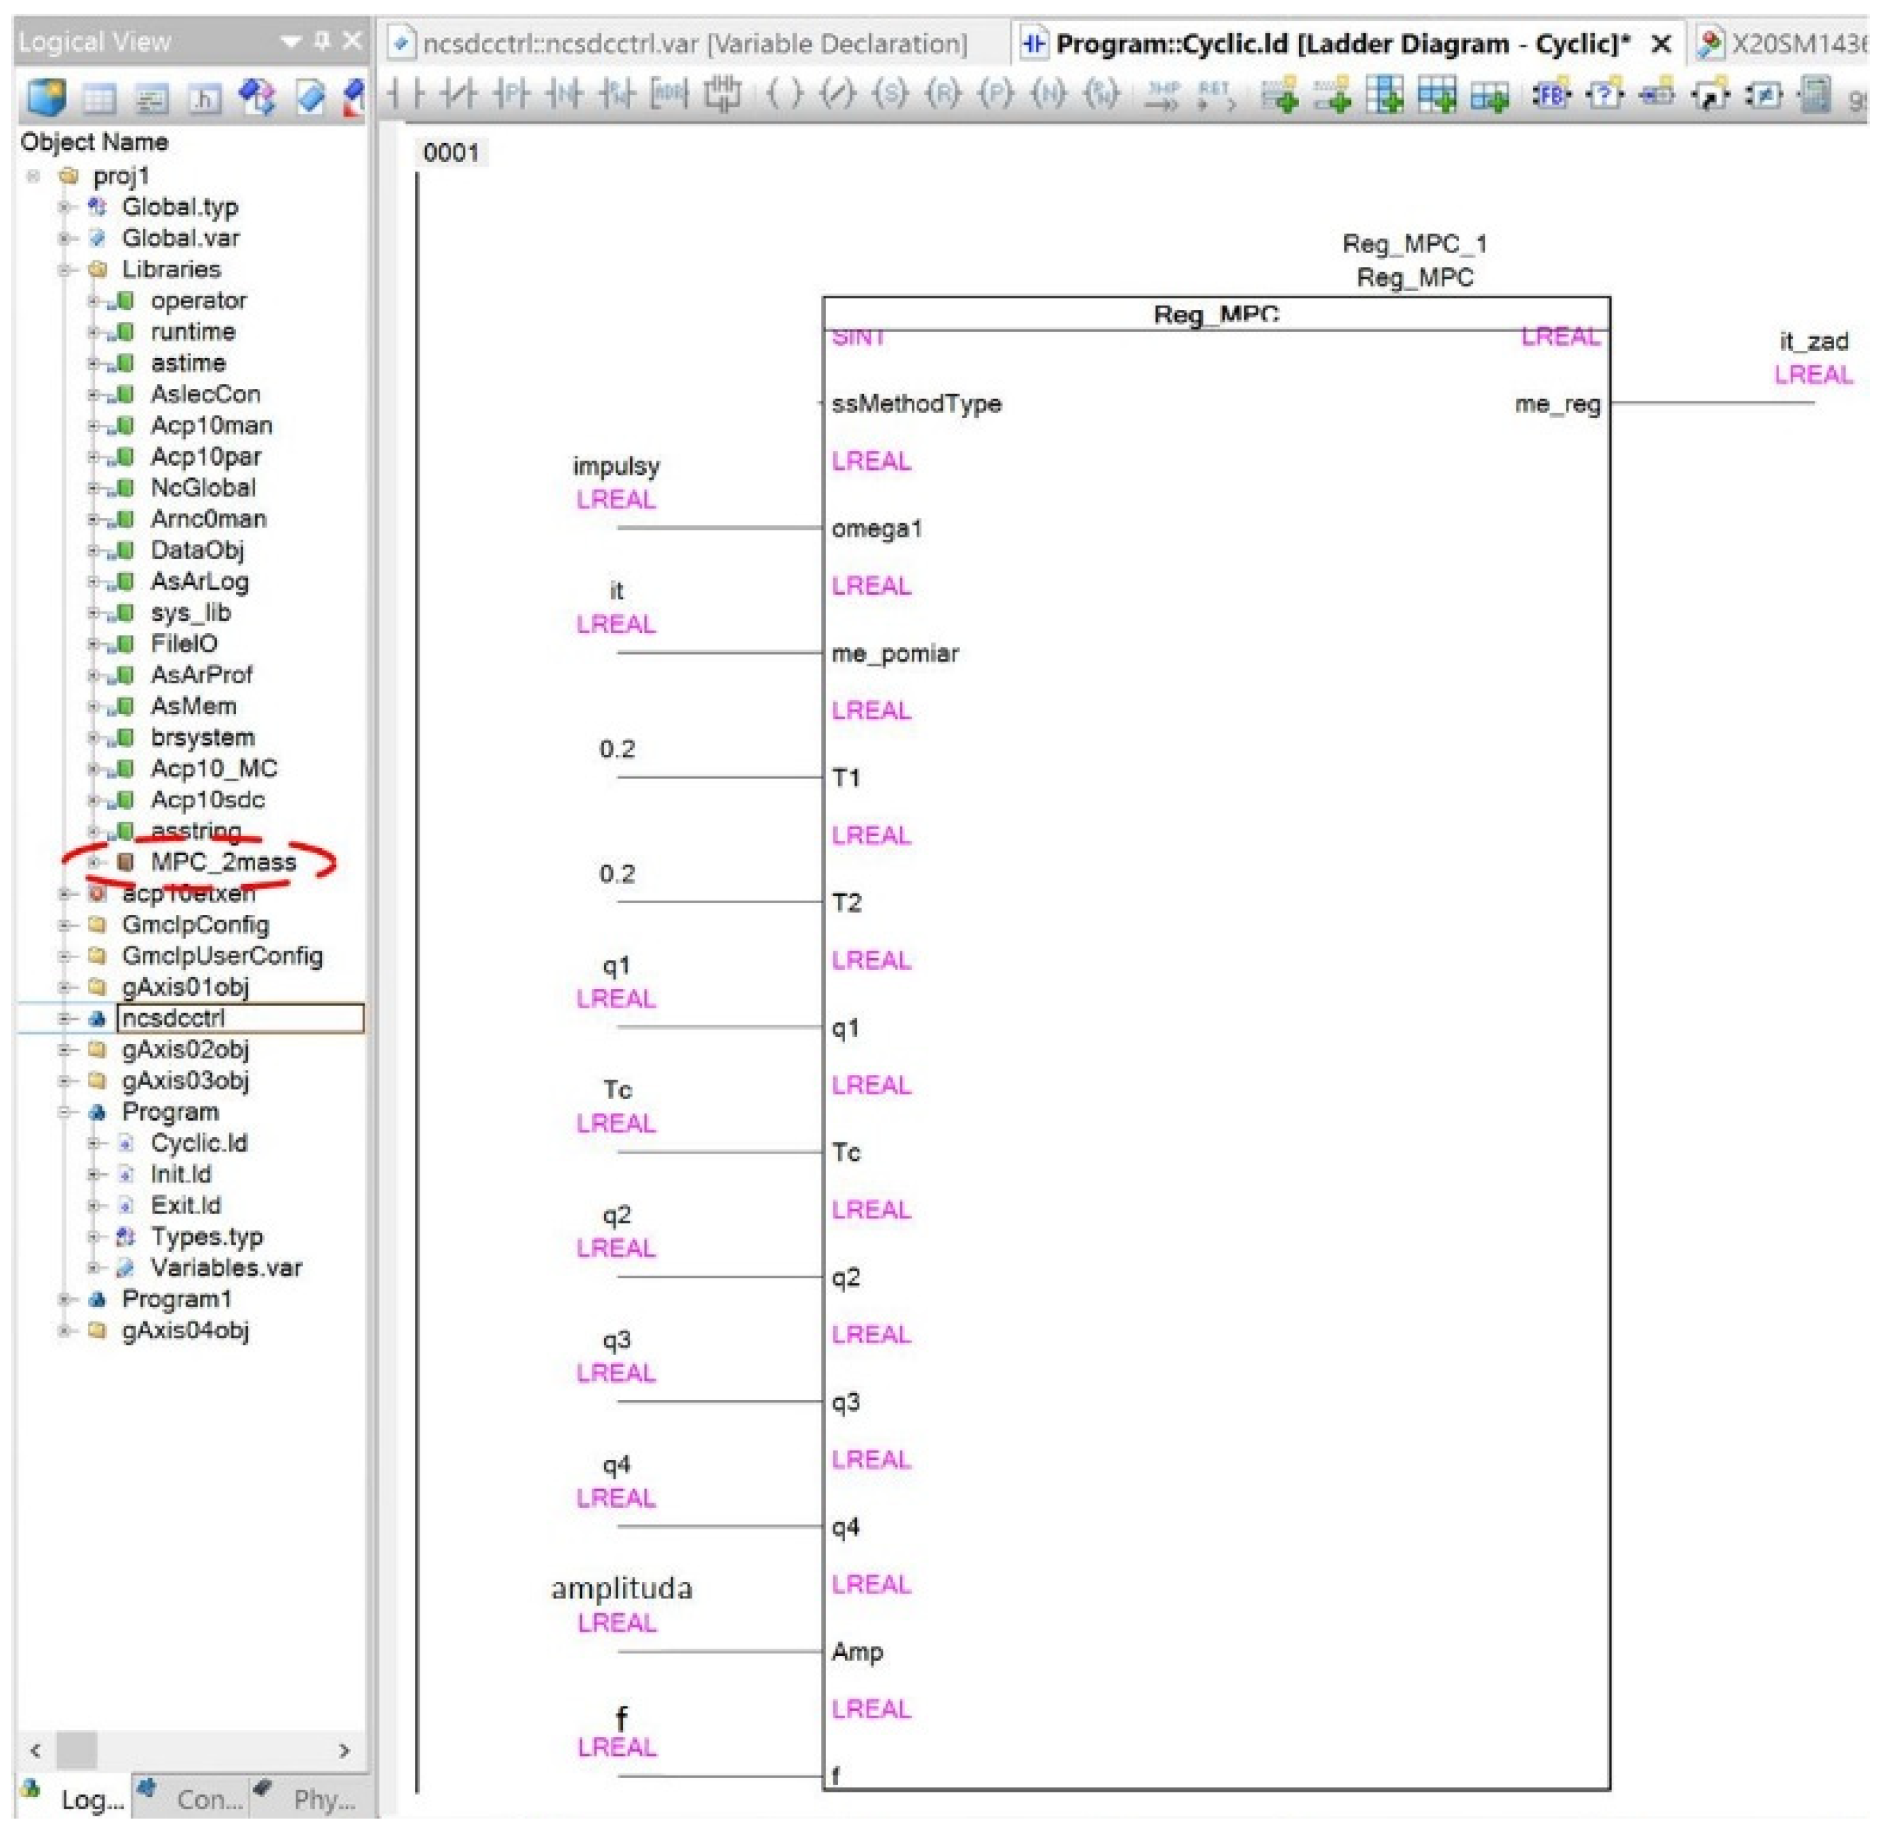Open the Logical View panel dropdown arrow
1881x1835 pixels.
pos(291,41)
